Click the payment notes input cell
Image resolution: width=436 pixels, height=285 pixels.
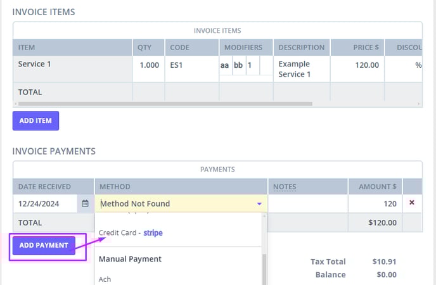coord(308,204)
